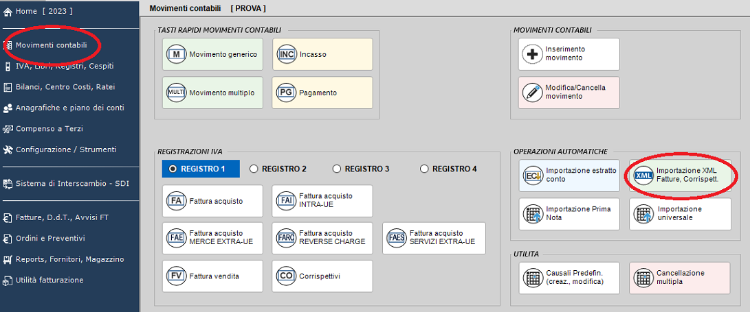Click the M icon for Movimento generico

coord(177,54)
